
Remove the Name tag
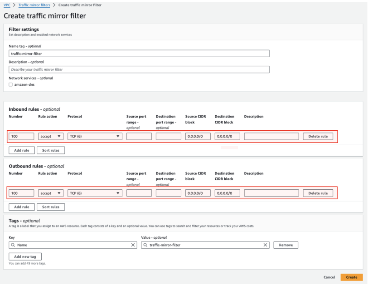286,245
